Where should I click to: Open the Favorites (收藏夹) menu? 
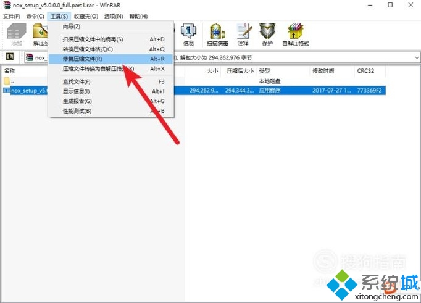[x=86, y=17]
